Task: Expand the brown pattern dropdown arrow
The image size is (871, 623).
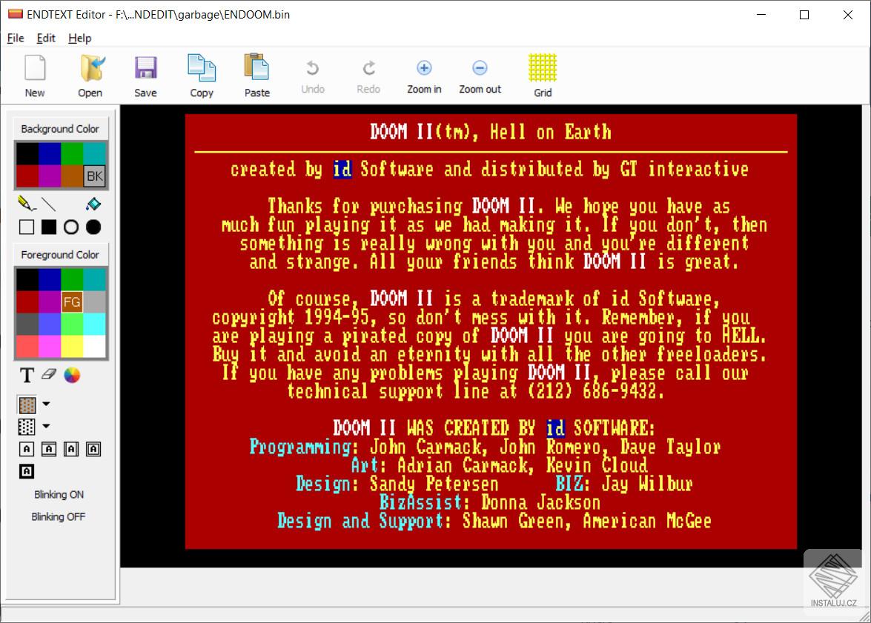Action: click(46, 404)
